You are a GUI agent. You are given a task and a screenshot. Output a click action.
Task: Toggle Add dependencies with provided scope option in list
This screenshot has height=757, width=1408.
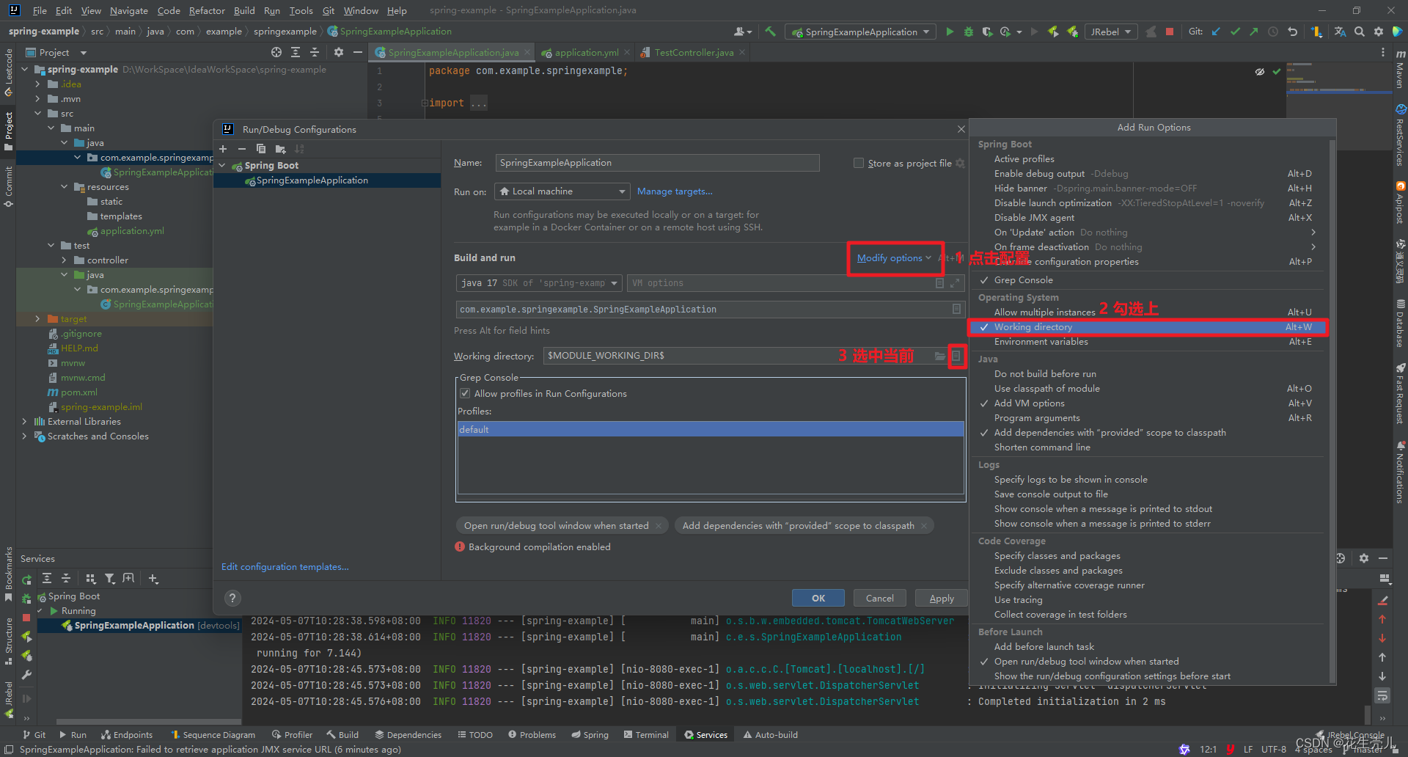click(1148, 433)
